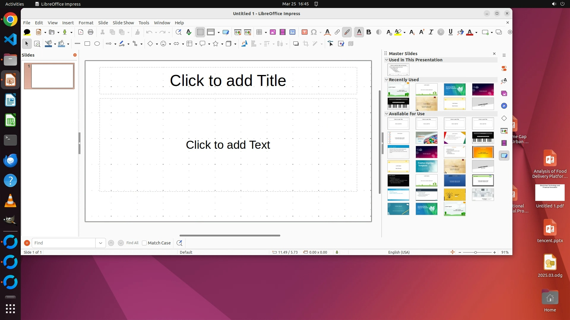Viewport: 570px width, 320px height.
Task: Toggle Bold text formatting
Action: click(x=369, y=32)
